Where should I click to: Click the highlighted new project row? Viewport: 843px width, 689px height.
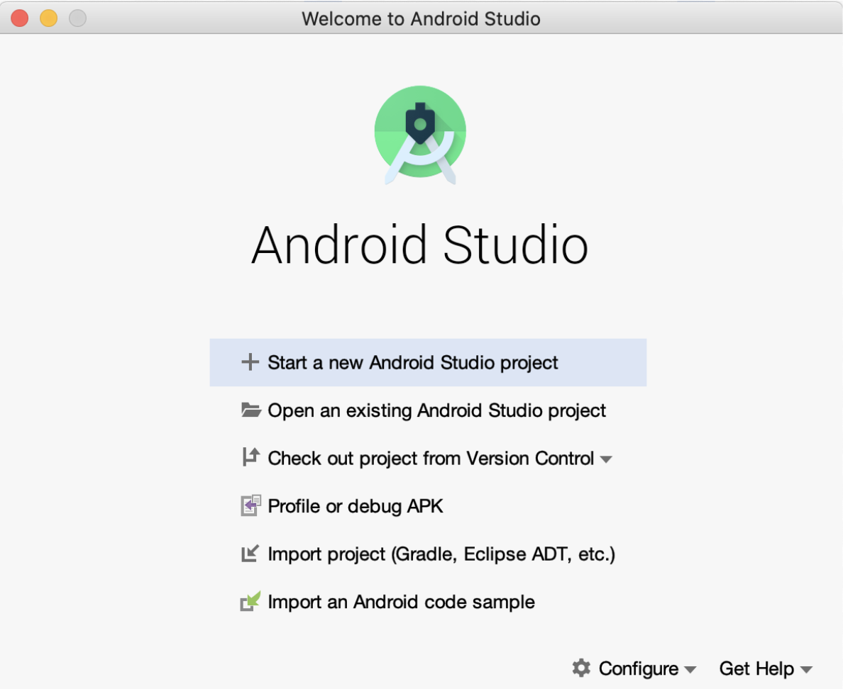click(x=428, y=362)
